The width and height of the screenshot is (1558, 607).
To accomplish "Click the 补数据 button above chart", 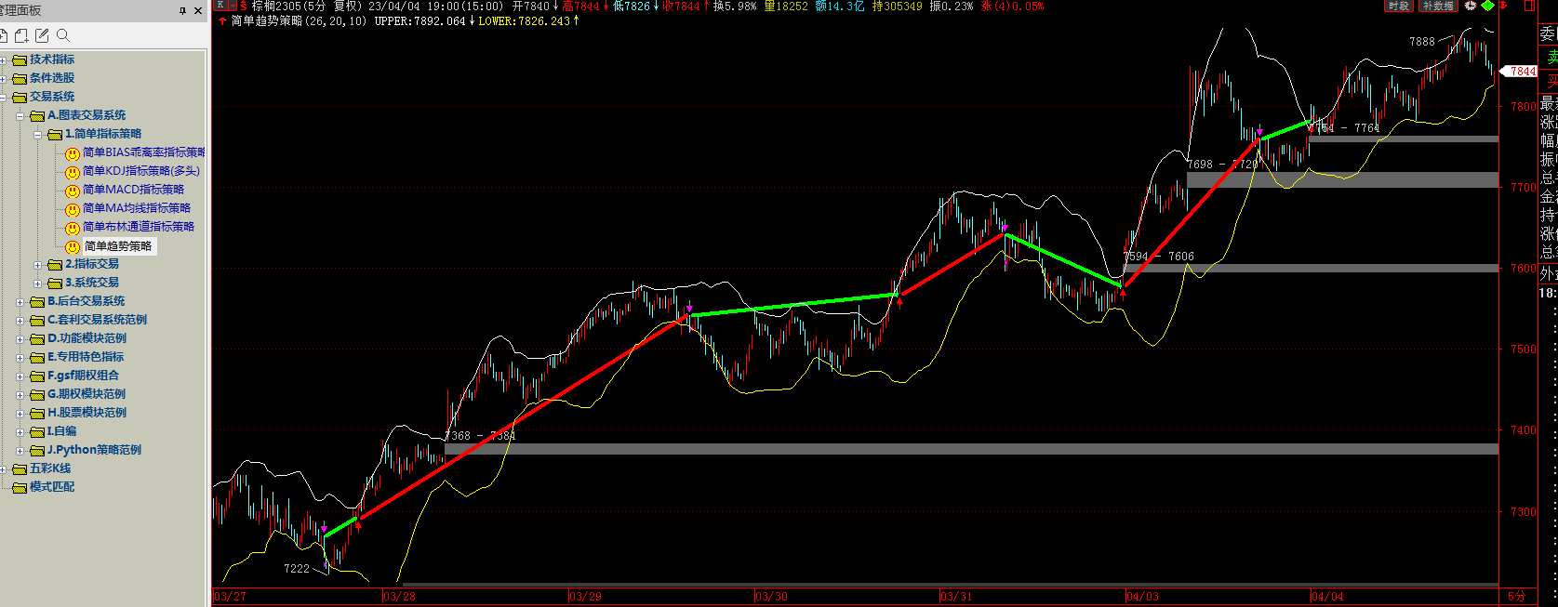I will [x=1437, y=6].
